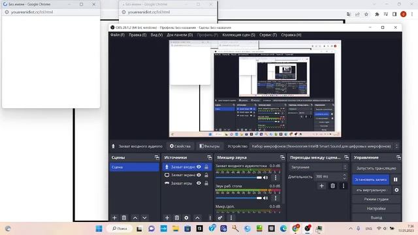Move scene up in Сцены panel
This screenshot has width=418, height=235.
point(135,217)
